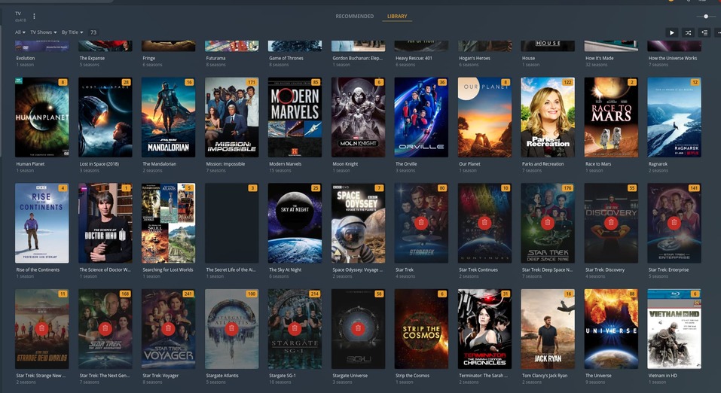Click The Expanse title link
The width and height of the screenshot is (721, 393).
92,59
